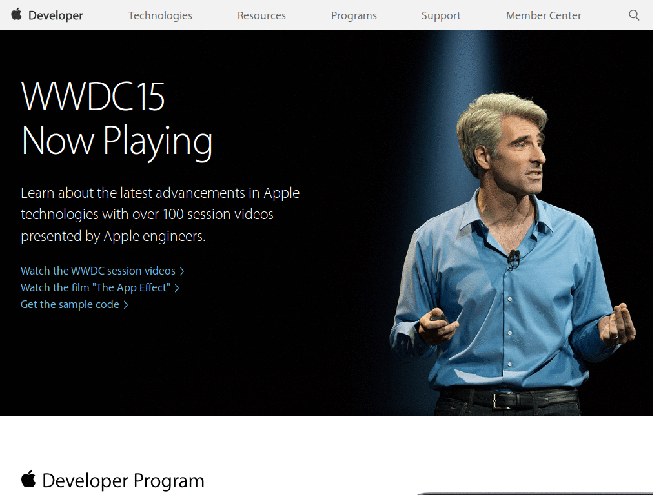This screenshot has height=495, width=661.
Task: Click the Developer label in the header
Action: tap(57, 15)
